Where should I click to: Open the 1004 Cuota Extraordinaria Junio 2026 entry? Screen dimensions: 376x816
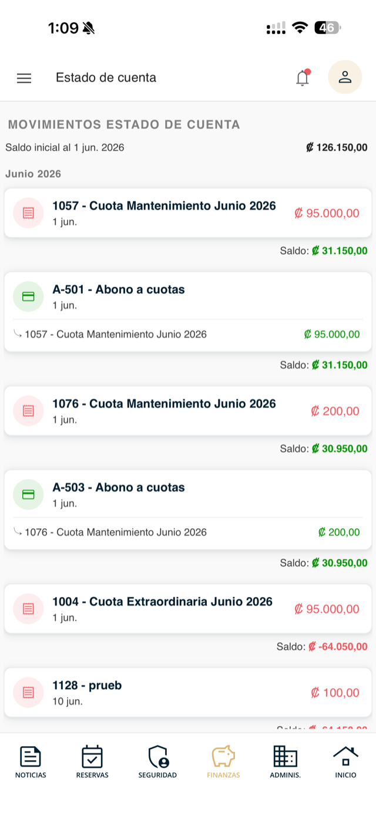point(188,609)
